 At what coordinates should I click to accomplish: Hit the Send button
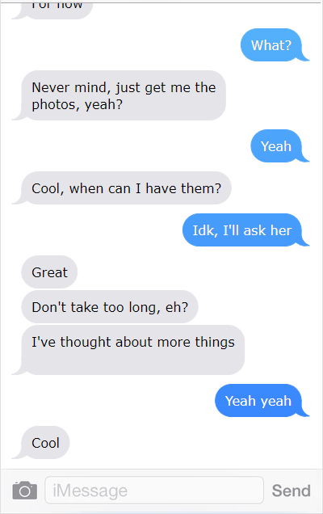coord(292,491)
